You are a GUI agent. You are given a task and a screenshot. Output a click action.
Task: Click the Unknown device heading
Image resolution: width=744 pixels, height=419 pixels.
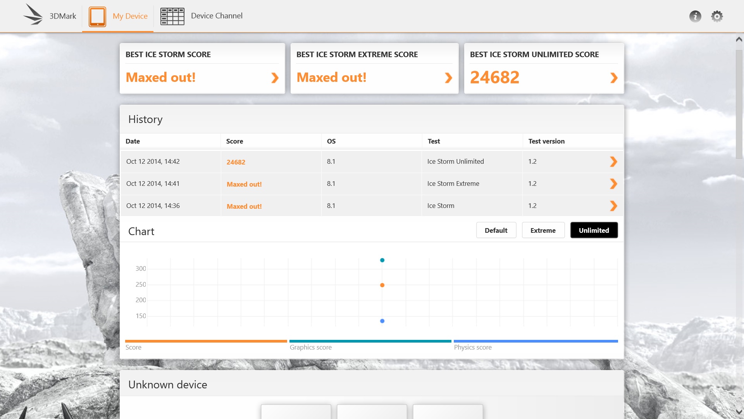pyautogui.click(x=167, y=384)
